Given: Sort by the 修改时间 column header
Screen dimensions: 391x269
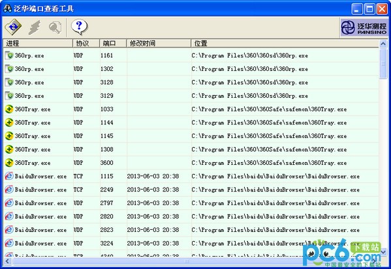Looking at the screenshot, I should (x=159, y=43).
